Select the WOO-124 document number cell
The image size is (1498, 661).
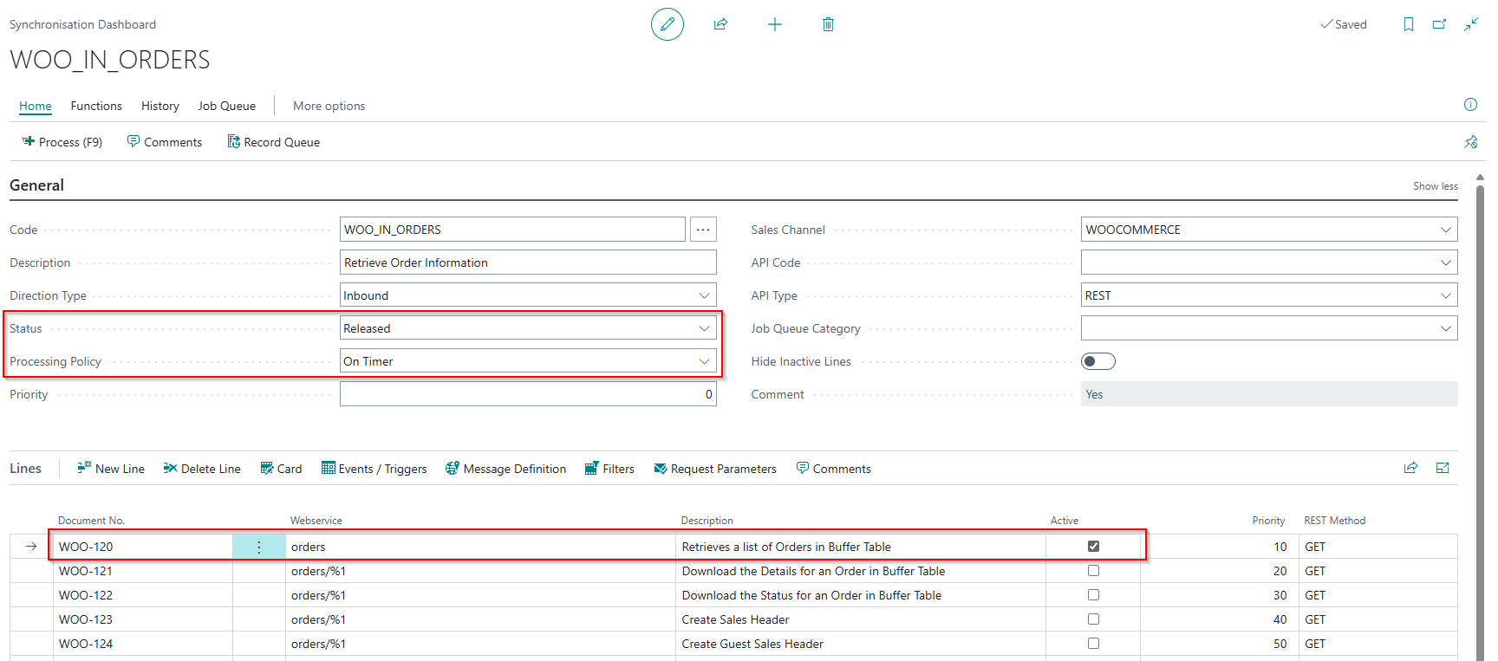pyautogui.click(x=143, y=644)
